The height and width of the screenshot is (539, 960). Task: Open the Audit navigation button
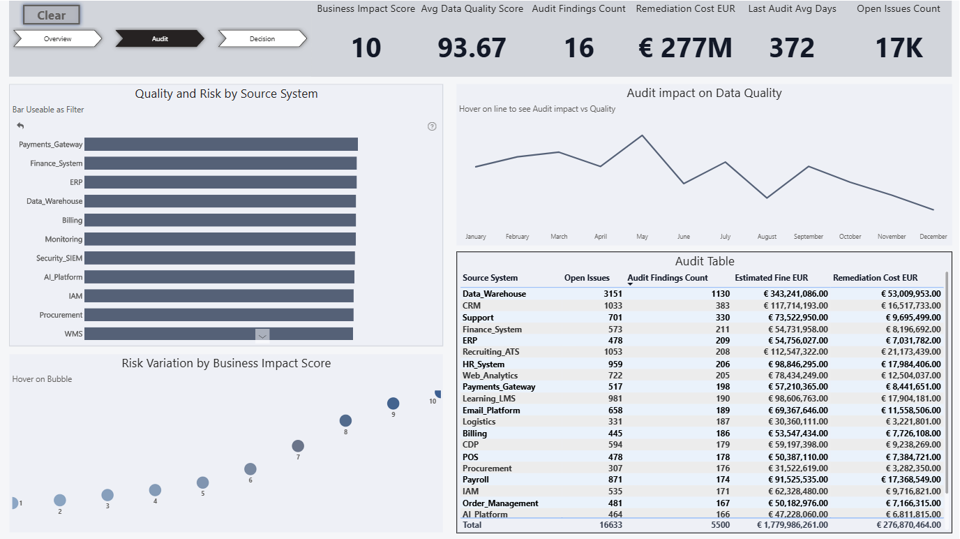click(x=160, y=39)
